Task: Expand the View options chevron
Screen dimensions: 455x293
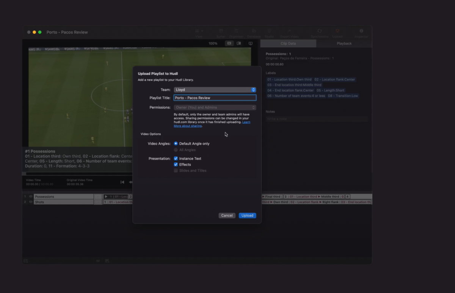Action: (202, 31)
